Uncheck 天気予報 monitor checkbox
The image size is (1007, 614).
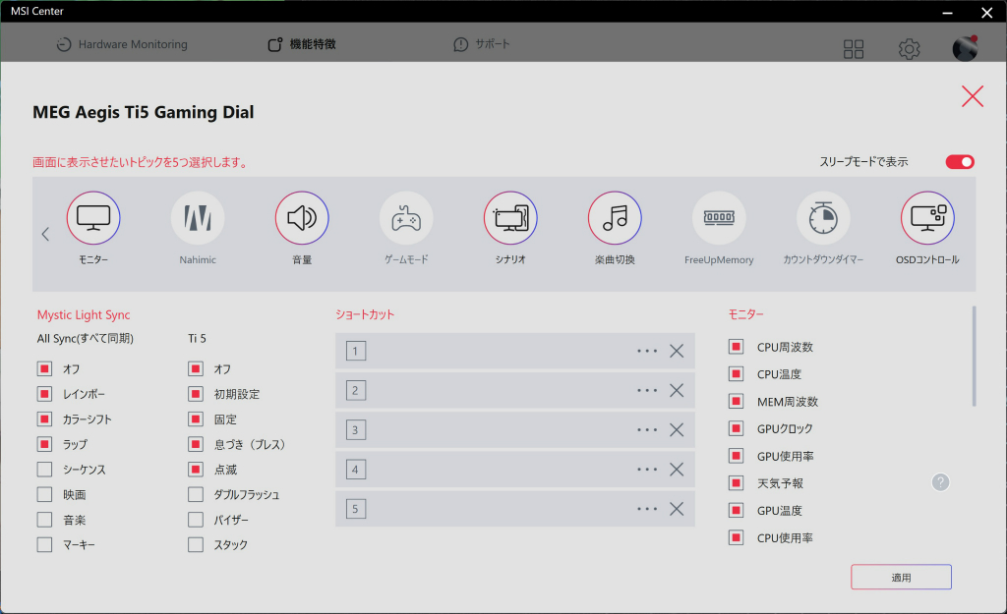pos(736,483)
